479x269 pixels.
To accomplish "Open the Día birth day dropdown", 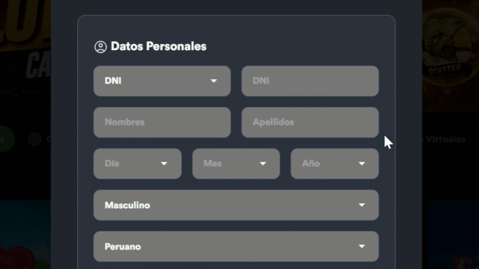I will [138, 164].
